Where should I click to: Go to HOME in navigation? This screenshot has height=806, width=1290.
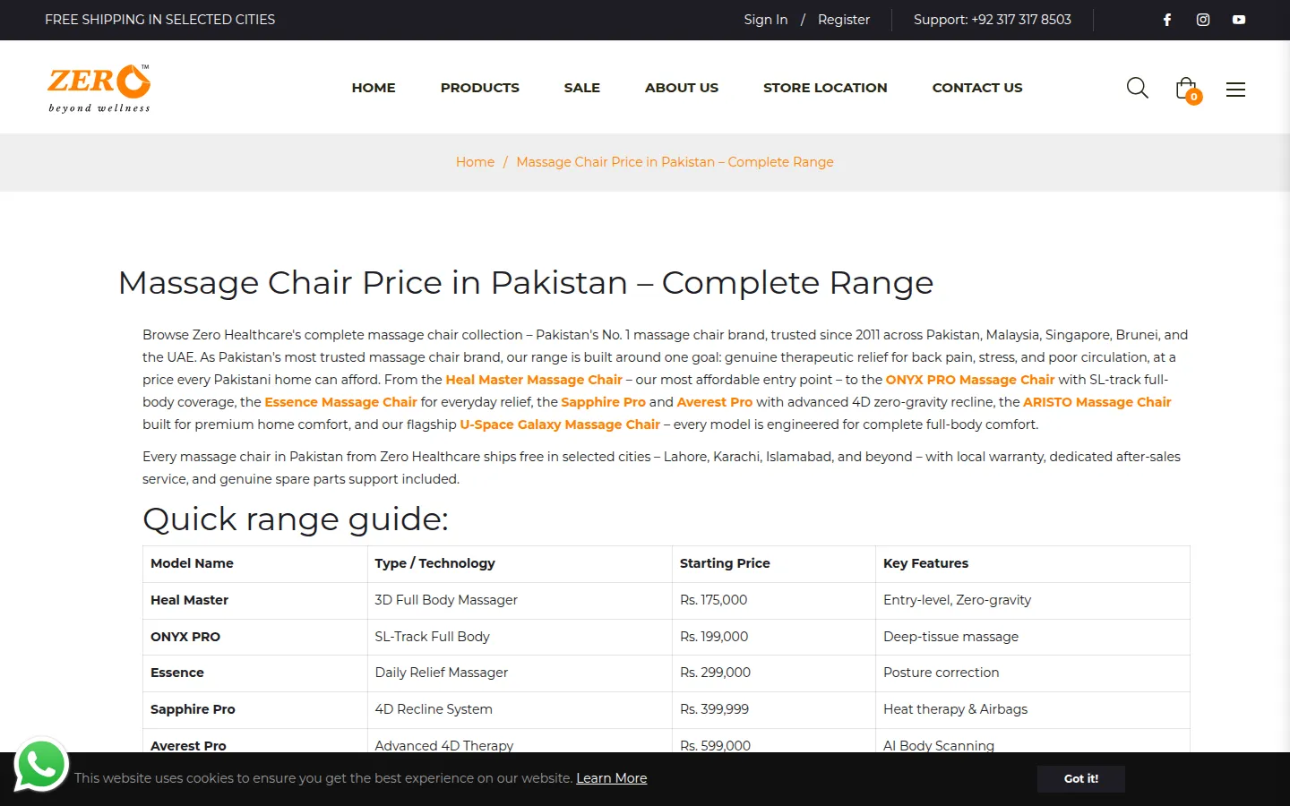[x=374, y=88]
